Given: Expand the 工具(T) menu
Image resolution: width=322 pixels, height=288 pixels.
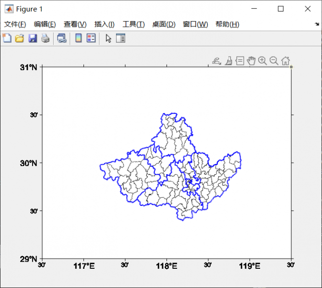Looking at the screenshot, I should [133, 24].
